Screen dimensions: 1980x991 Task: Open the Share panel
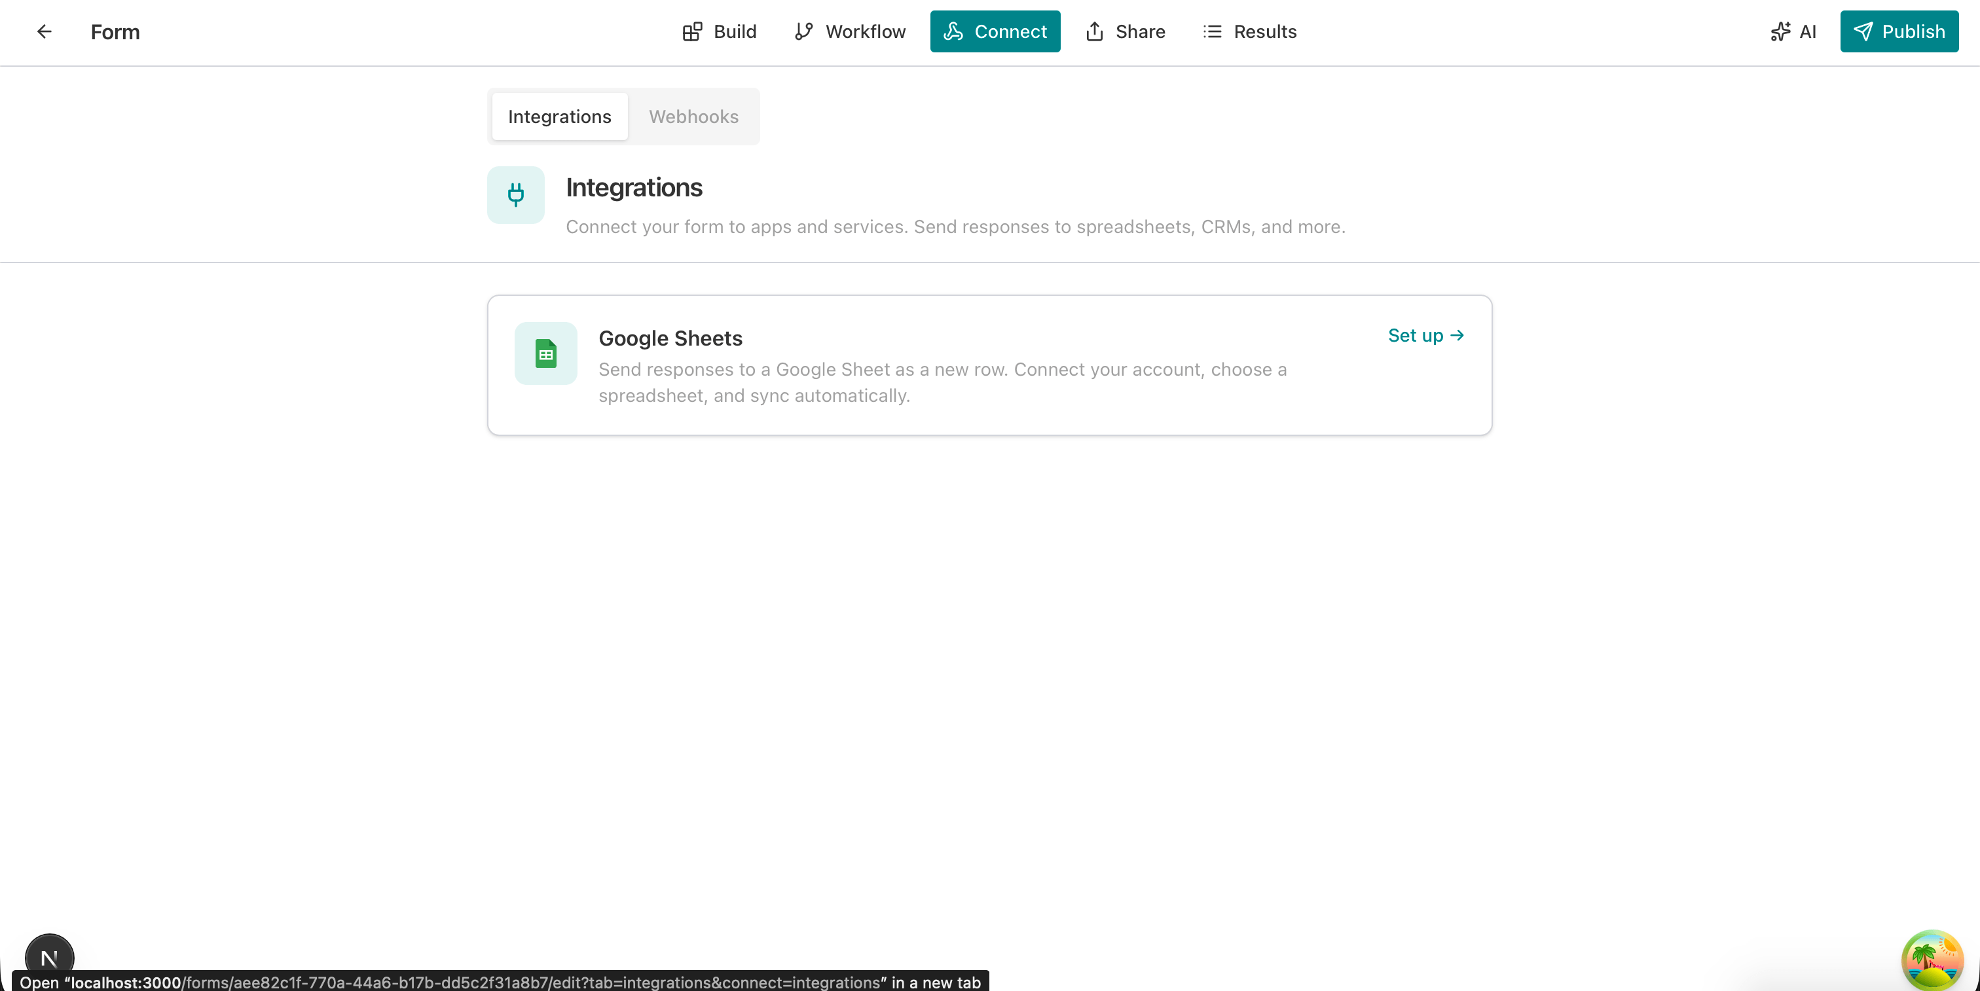pos(1124,31)
